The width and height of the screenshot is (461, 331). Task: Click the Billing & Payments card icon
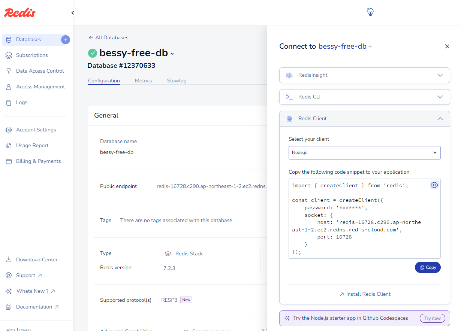point(9,161)
